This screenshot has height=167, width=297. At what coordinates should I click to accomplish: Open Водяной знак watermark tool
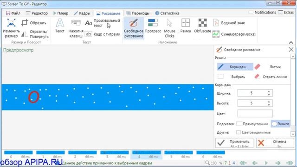[x=229, y=23]
